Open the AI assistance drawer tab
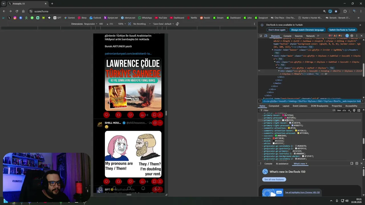This screenshot has height=205, width=365. [x=282, y=164]
